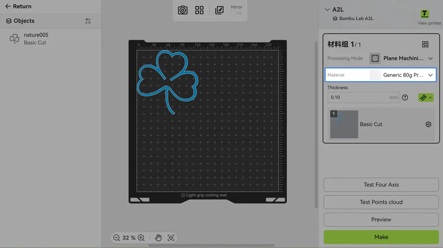
Task: Click the 32 % zoom value
Action: pyautogui.click(x=129, y=238)
